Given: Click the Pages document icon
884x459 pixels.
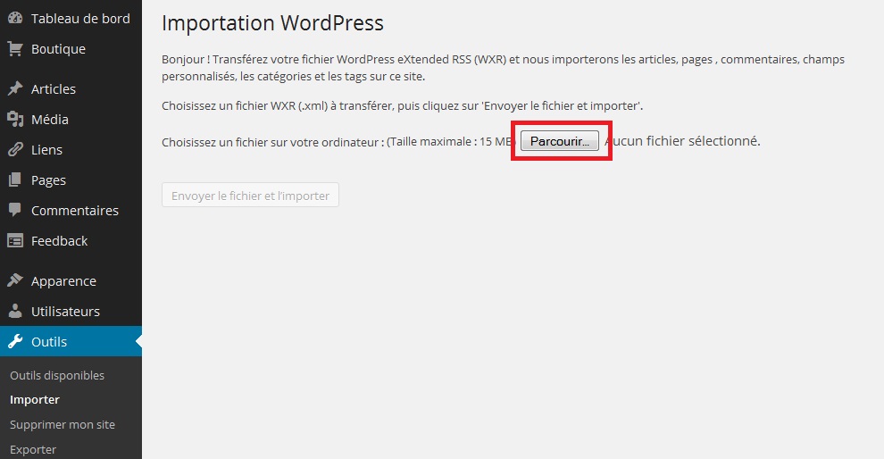Looking at the screenshot, I should pos(15,180).
